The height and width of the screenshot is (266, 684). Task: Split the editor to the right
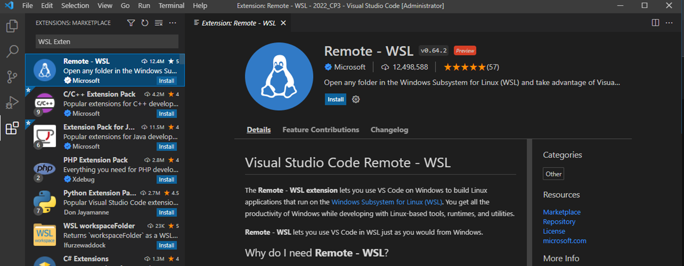(655, 23)
